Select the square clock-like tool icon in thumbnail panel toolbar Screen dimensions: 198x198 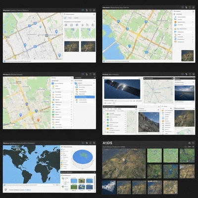pos(71,25)
